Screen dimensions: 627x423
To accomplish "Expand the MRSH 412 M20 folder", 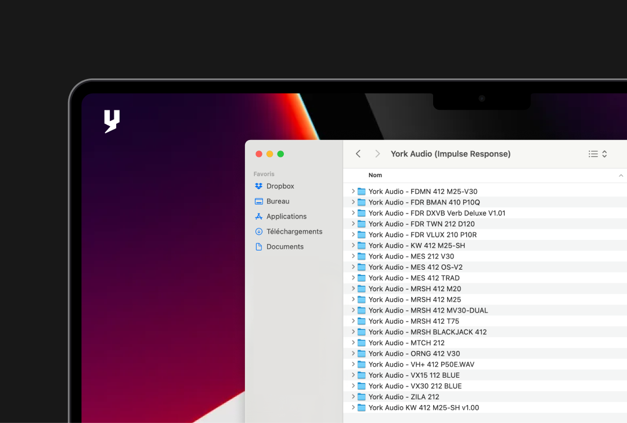I will tap(353, 289).
